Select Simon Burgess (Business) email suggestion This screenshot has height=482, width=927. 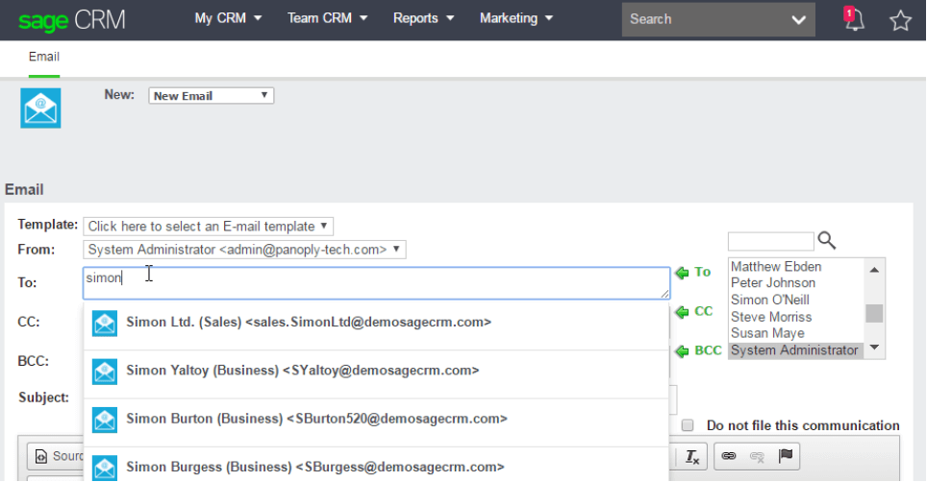click(x=376, y=465)
